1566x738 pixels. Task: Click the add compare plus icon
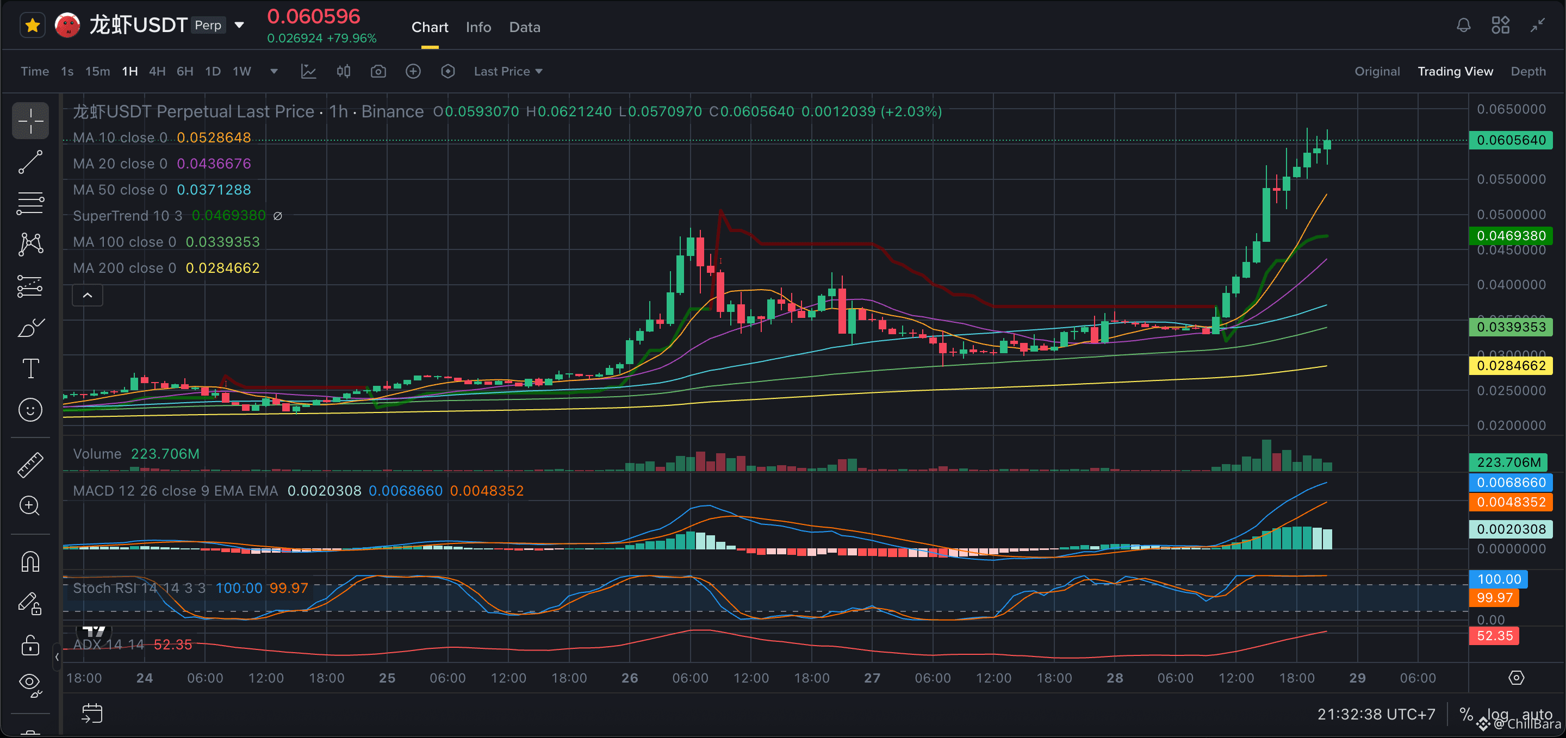[413, 72]
